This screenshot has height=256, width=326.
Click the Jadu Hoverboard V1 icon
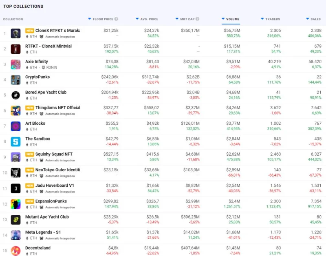(15, 188)
